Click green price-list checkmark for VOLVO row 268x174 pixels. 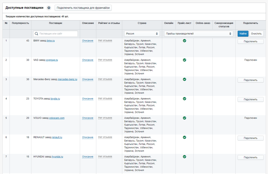pyautogui.click(x=184, y=118)
